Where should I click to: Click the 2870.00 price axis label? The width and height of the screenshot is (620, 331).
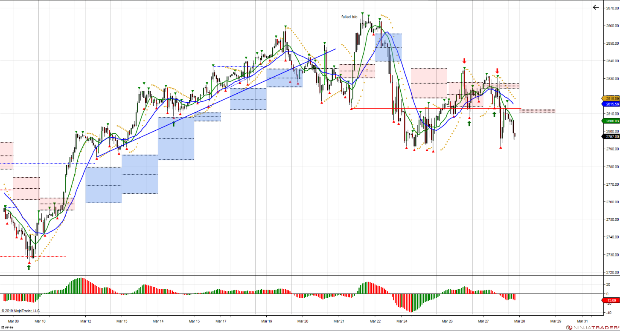(612, 8)
